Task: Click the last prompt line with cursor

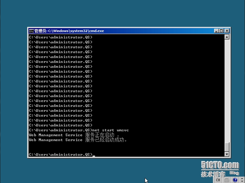Action: (x=62, y=155)
